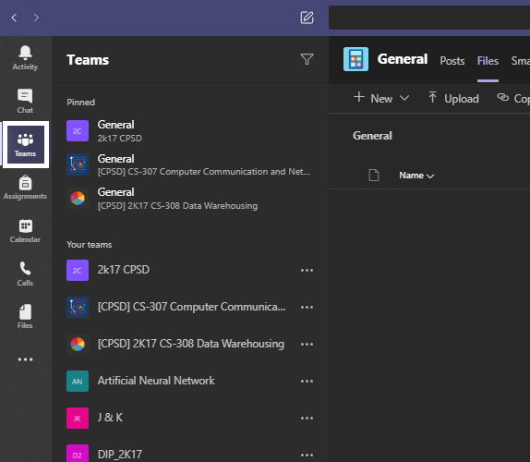The image size is (530, 462).
Task: Open more options for Artificial Neural Network
Action: click(307, 382)
